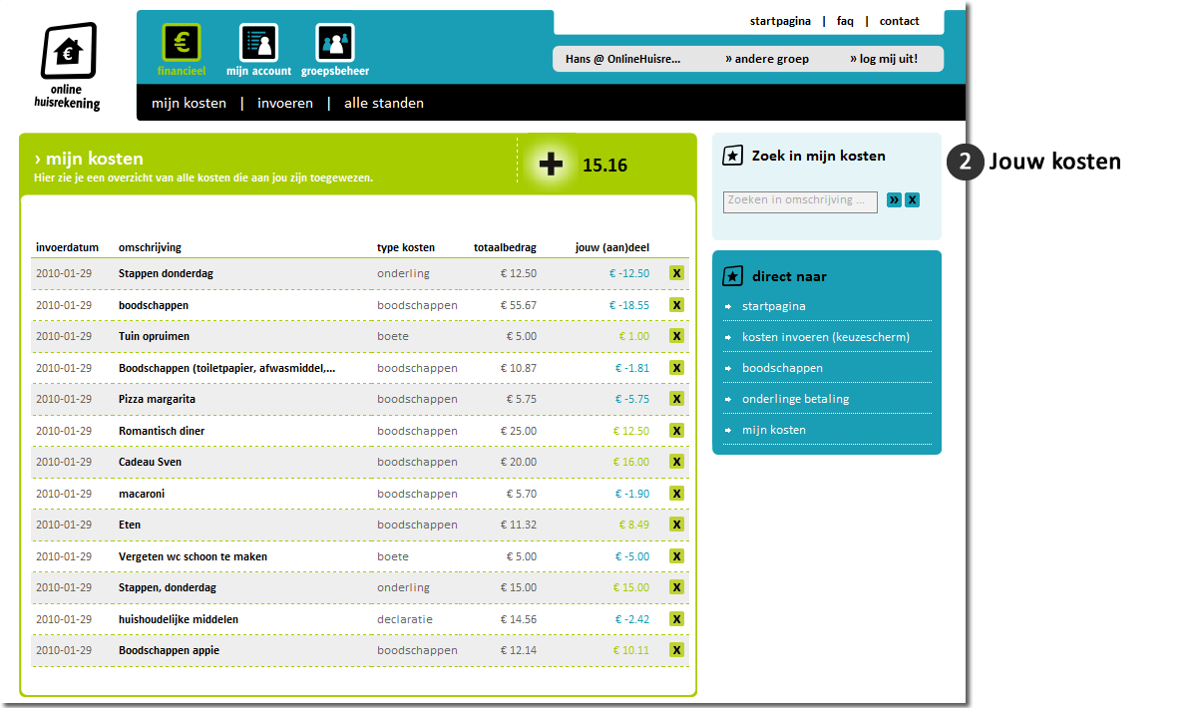Screen dimensions: 1197x708
Task: Open kosten invoeren (keuzescherm) shortcut
Action: pyautogui.click(x=825, y=337)
